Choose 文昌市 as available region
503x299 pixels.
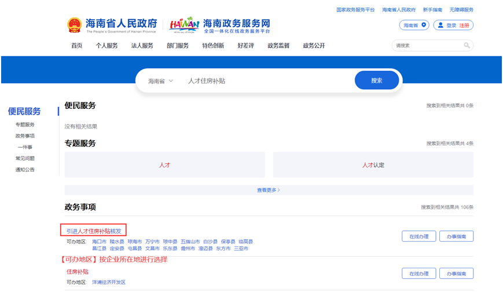[152, 249]
